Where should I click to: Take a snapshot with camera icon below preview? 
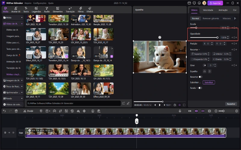(175, 105)
